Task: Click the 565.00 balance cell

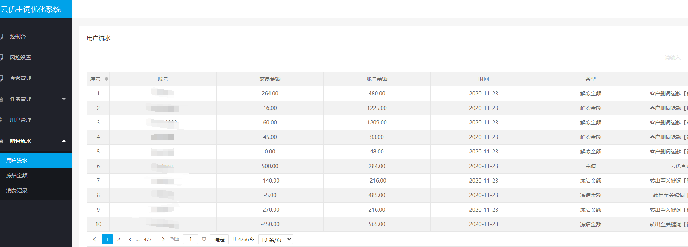Action: tap(377, 224)
